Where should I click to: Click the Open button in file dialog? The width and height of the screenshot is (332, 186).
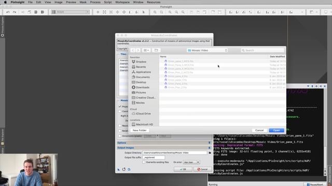pos(276,130)
